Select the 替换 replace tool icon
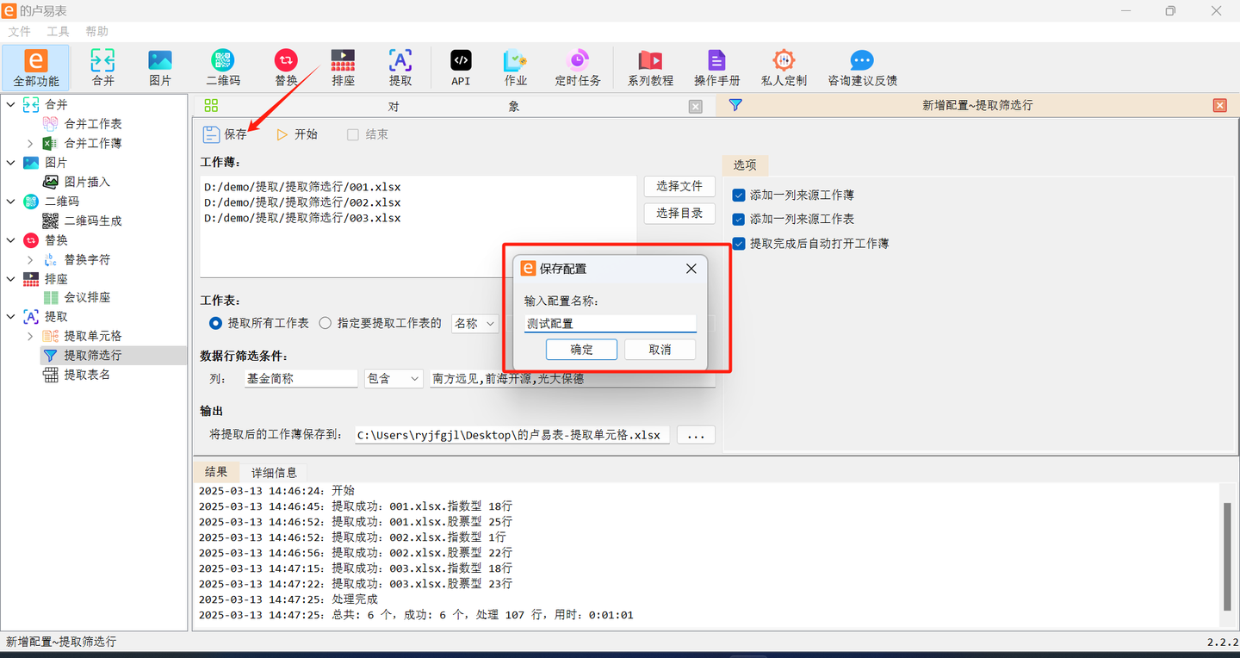 tap(286, 67)
